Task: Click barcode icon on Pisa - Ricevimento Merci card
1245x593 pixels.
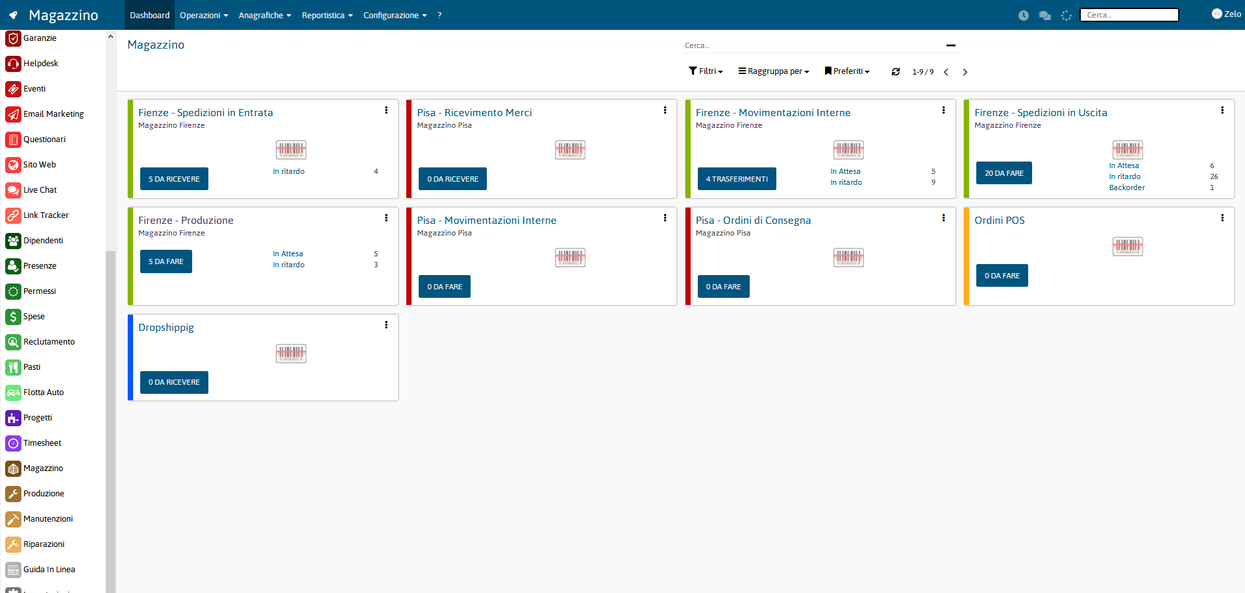Action: (570, 150)
